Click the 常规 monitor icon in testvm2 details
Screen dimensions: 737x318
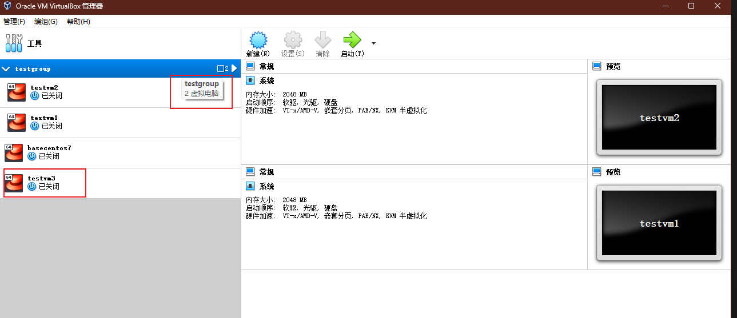tap(250, 66)
